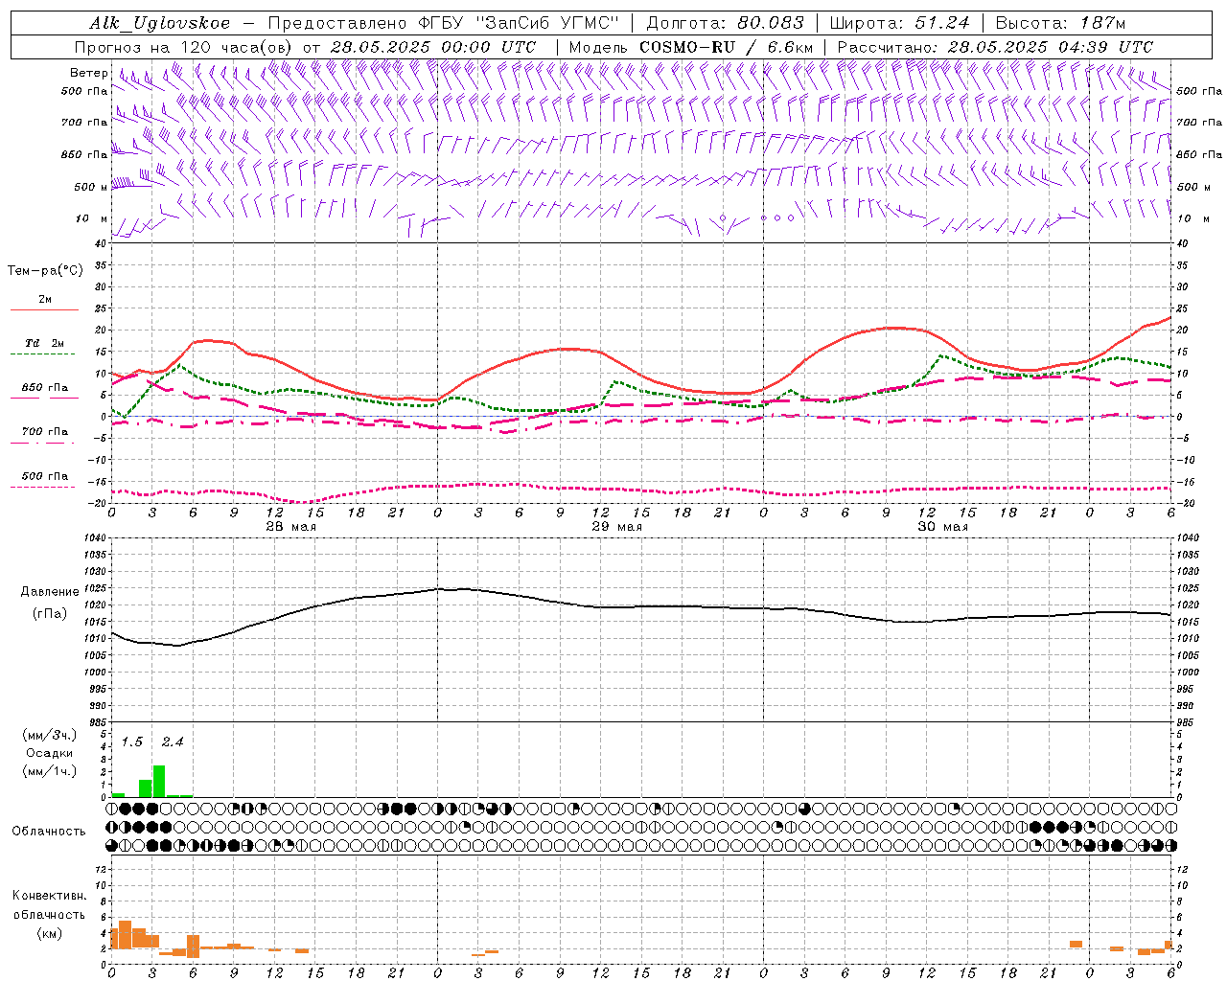
Task: Click the 'Осадки' precipitation label
Action: pyautogui.click(x=49, y=753)
